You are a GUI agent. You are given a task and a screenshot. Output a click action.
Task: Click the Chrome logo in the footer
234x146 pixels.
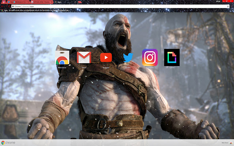click(x=8, y=143)
